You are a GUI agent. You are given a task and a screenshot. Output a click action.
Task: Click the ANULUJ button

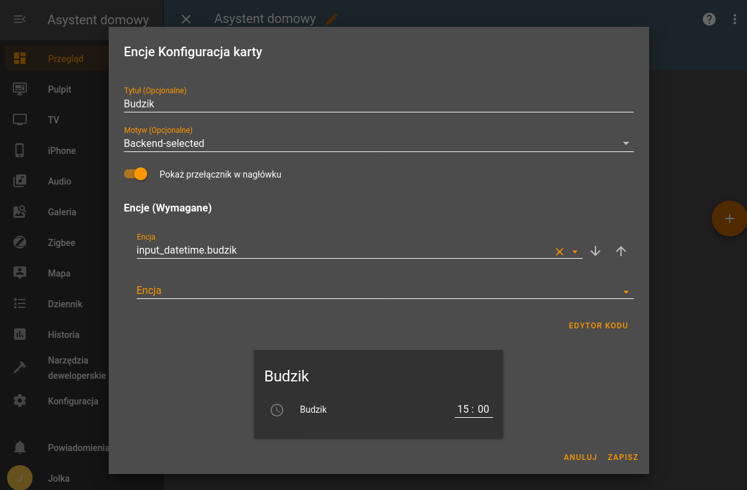pos(580,457)
